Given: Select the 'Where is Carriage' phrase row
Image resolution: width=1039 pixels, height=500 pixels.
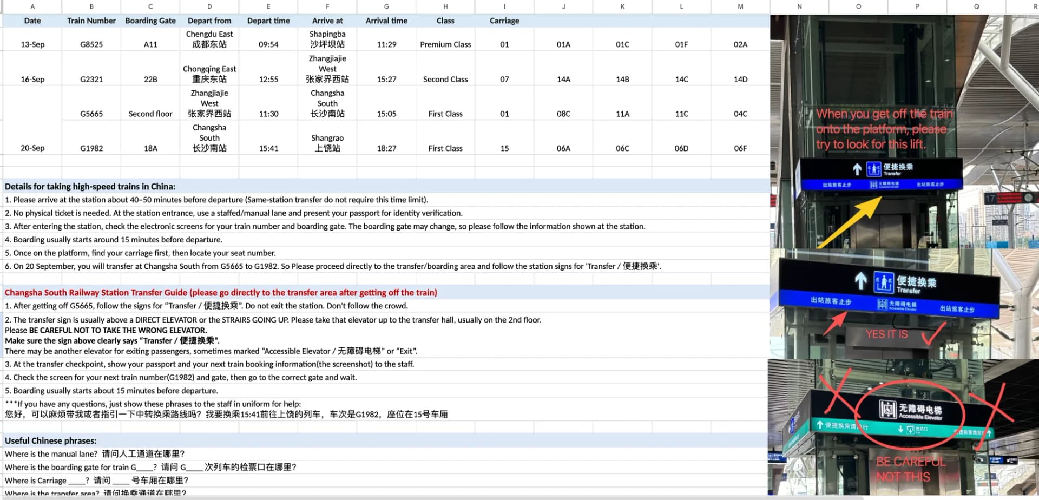Looking at the screenshot, I should [386, 481].
